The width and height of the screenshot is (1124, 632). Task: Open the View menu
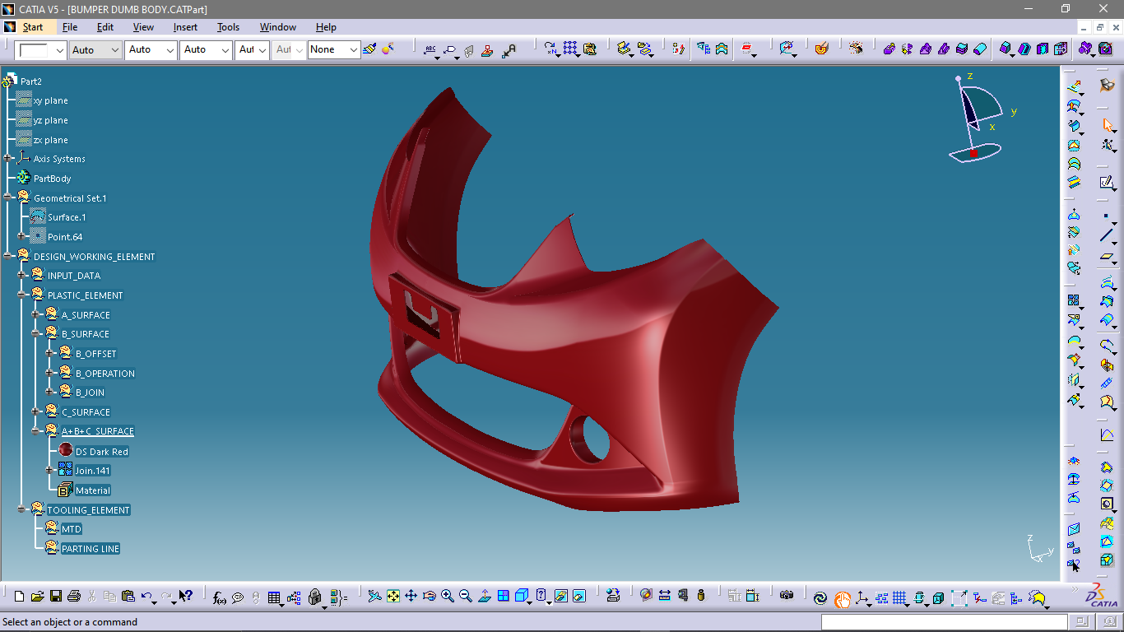point(143,27)
